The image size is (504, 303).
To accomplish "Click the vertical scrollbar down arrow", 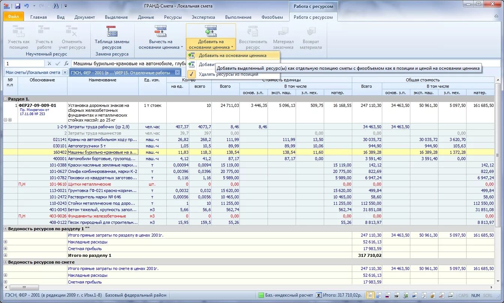I will point(498,281).
